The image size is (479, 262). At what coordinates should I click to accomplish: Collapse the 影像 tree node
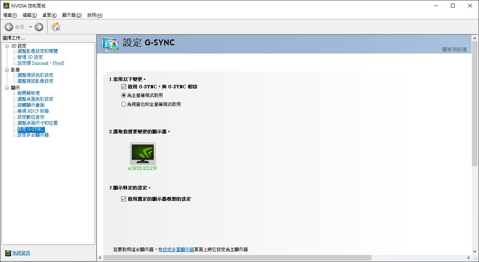[x=7, y=70]
